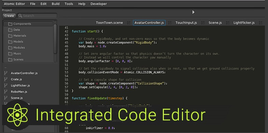Click line number 42 in the gutter

coord(67,31)
